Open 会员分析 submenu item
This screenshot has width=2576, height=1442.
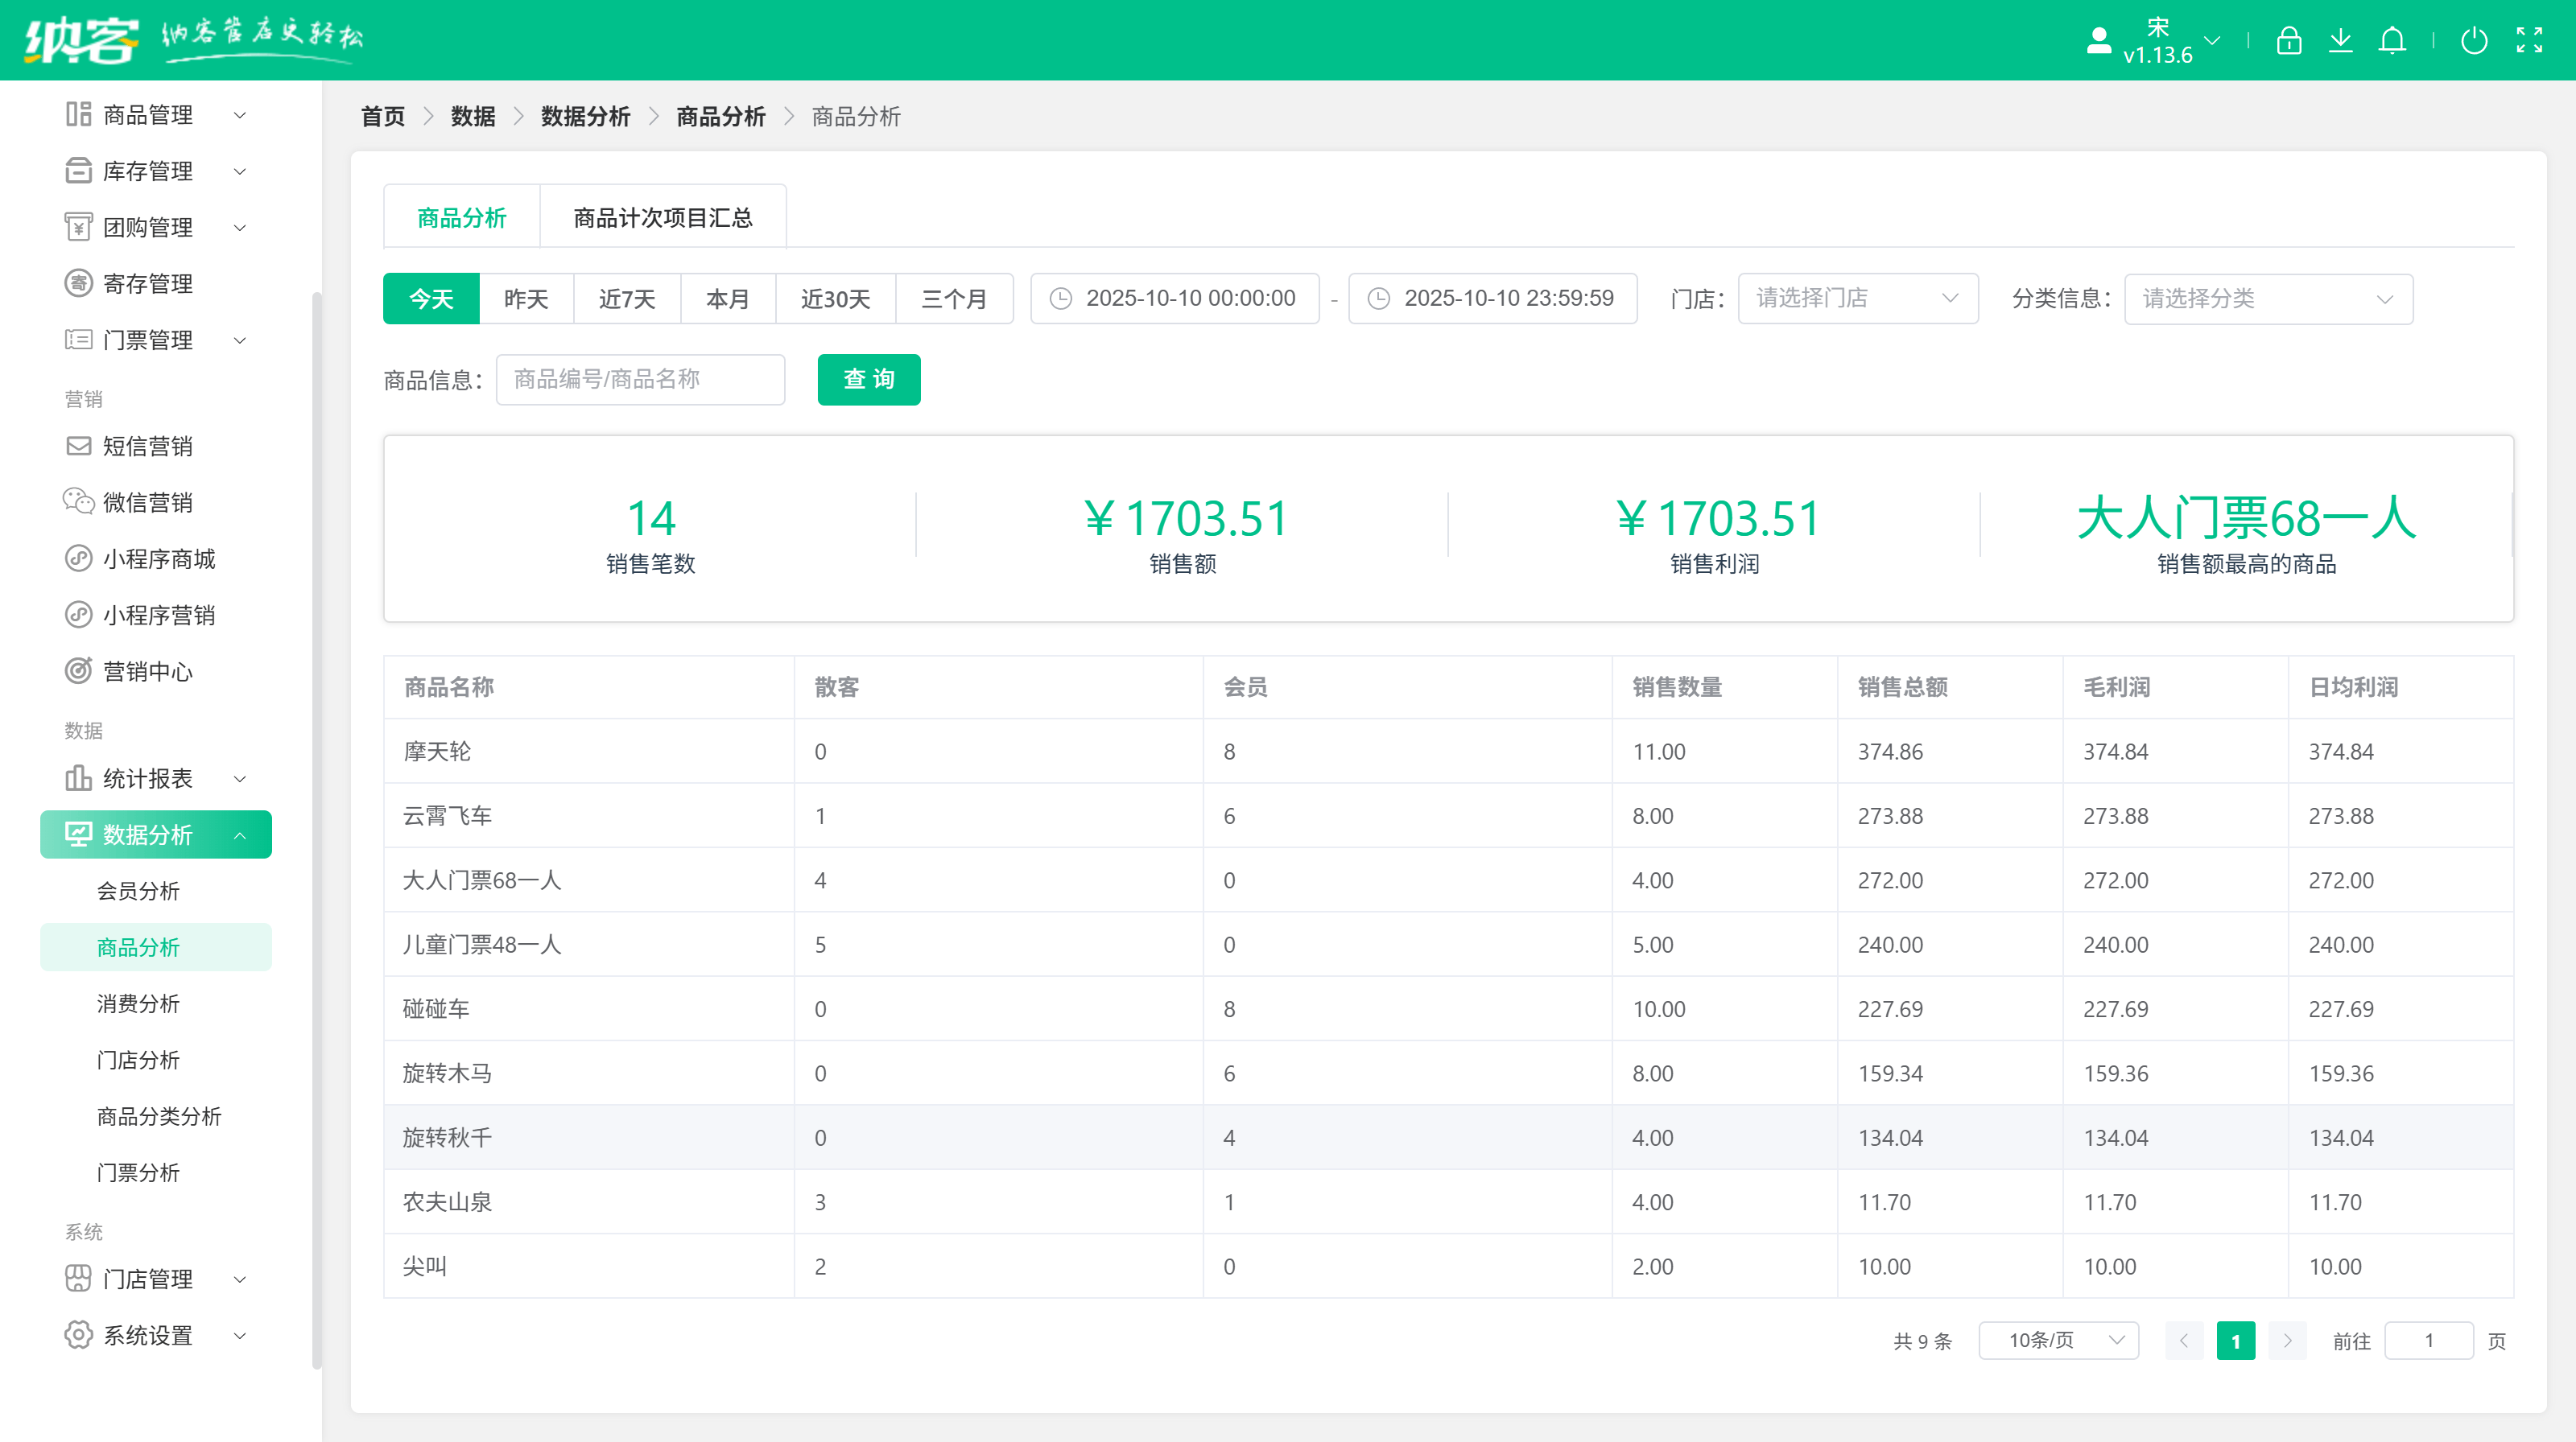point(138,892)
